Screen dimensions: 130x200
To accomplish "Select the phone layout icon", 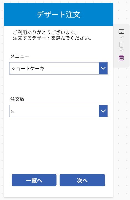I will pyautogui.click(x=121, y=44).
